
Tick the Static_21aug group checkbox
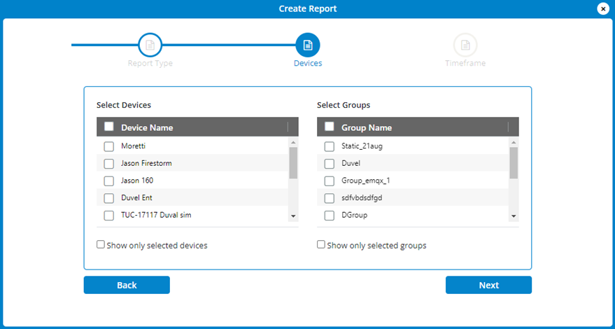click(329, 146)
